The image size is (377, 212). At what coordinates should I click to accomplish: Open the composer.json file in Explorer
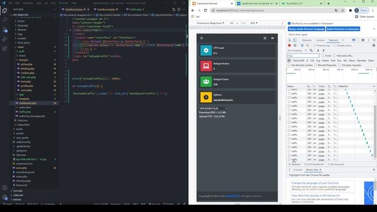pos(24,164)
